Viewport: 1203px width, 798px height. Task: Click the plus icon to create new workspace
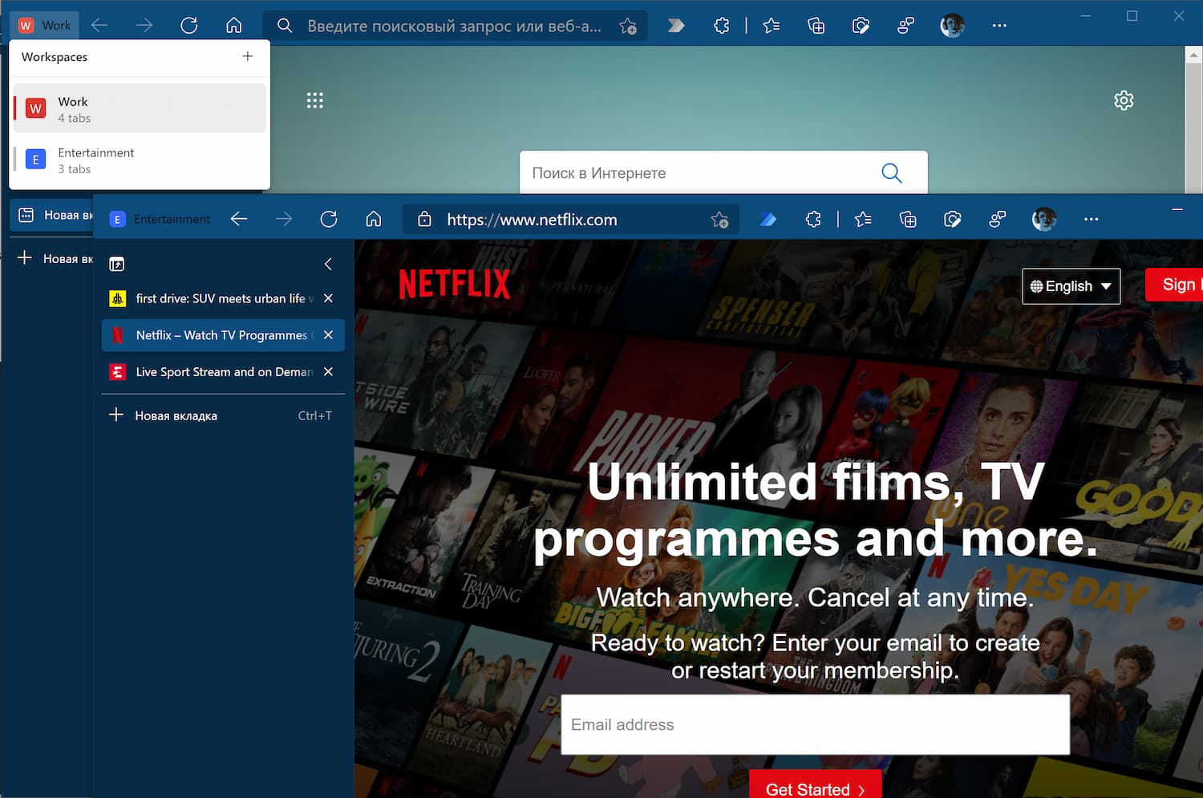point(247,56)
